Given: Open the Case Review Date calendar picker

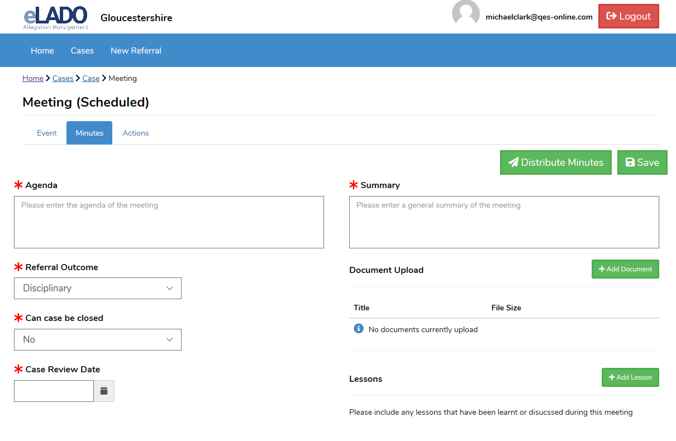Looking at the screenshot, I should coord(104,391).
